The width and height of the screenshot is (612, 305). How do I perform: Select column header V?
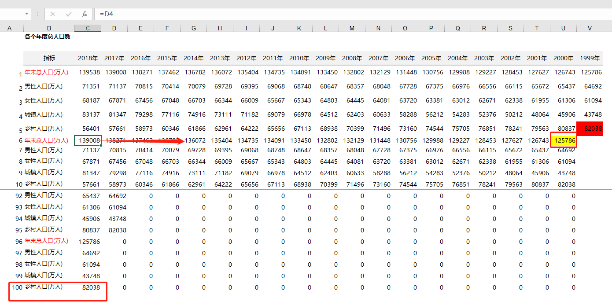tap(590, 28)
